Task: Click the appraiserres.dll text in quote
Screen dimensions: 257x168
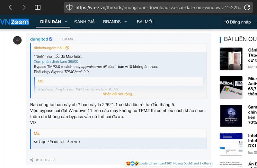Action: (94, 67)
